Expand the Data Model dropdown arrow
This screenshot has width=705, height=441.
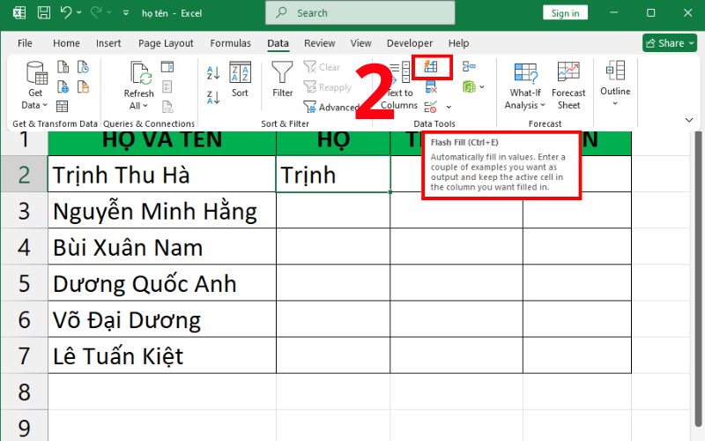[x=482, y=86]
